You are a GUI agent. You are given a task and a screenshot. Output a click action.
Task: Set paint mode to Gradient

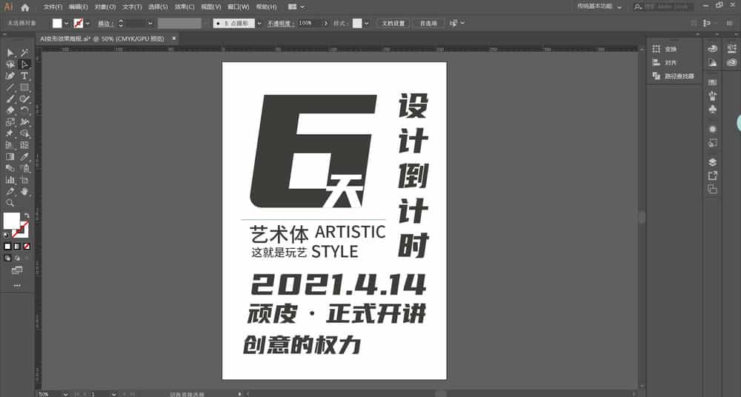pos(18,246)
